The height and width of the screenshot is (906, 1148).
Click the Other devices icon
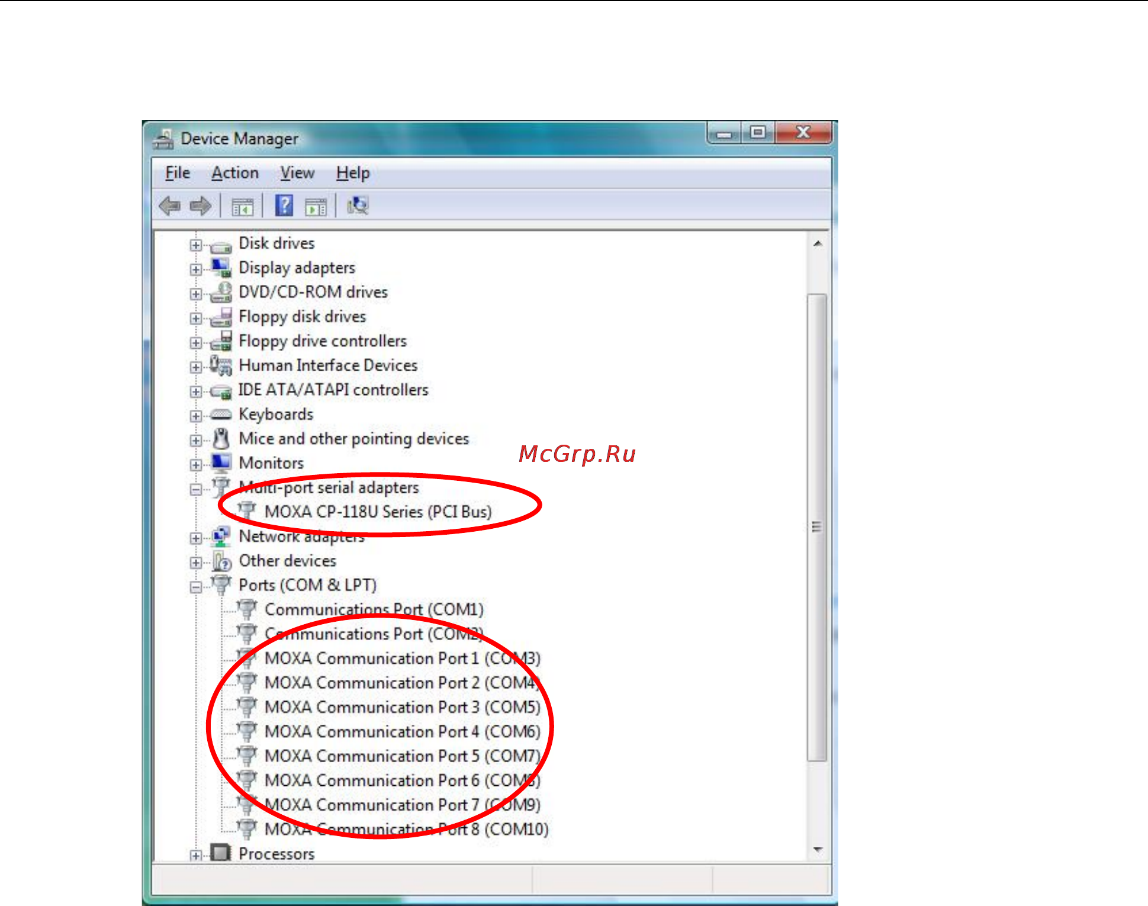tap(221, 561)
